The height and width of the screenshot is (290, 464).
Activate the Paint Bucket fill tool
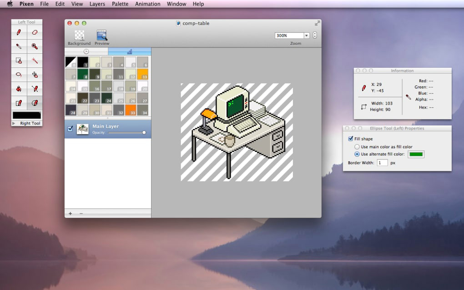pyautogui.click(x=19, y=88)
